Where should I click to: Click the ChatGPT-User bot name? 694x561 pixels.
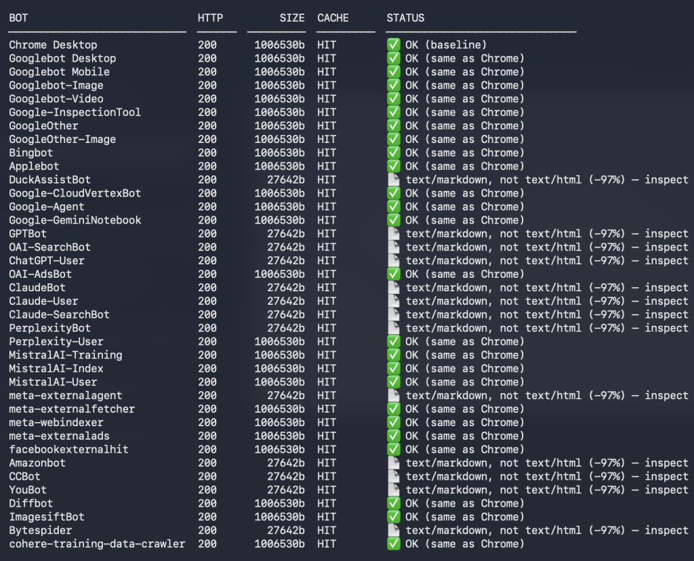[47, 261]
